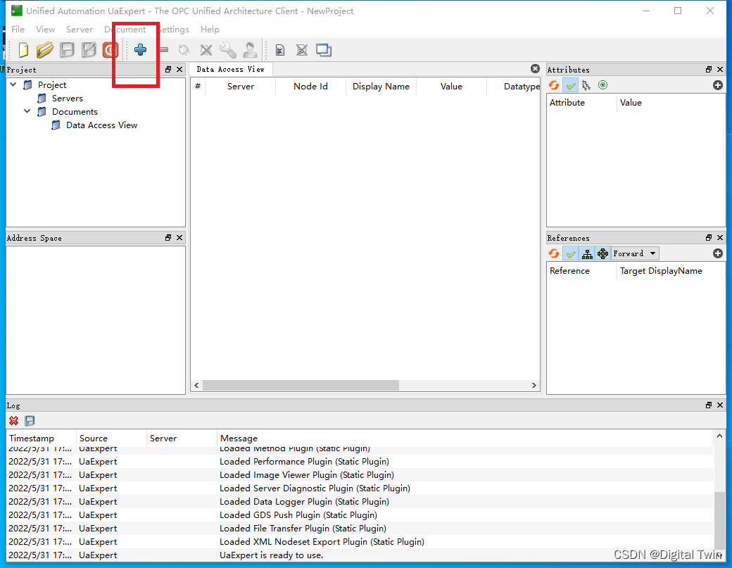Click the Attributes panel plus button
The width and height of the screenshot is (732, 568).
click(x=718, y=85)
